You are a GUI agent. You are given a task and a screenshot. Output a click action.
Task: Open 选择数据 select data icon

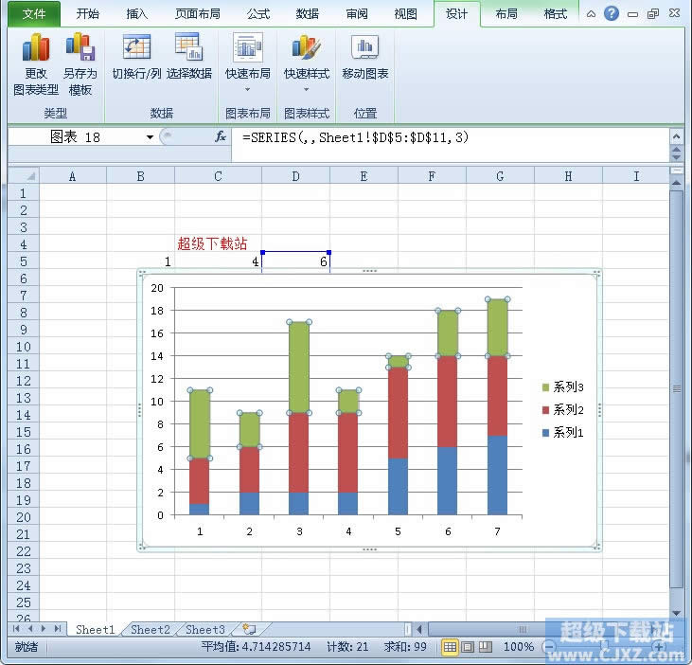point(188,48)
